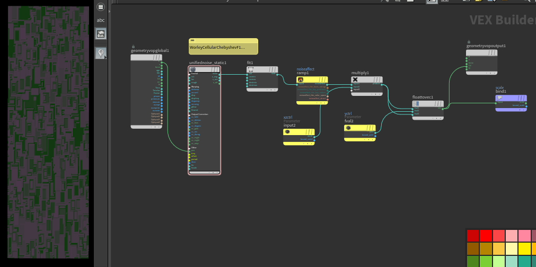This screenshot has height=267, width=536.
Task: Click the multiply1 node's X icon
Action: click(x=356, y=79)
